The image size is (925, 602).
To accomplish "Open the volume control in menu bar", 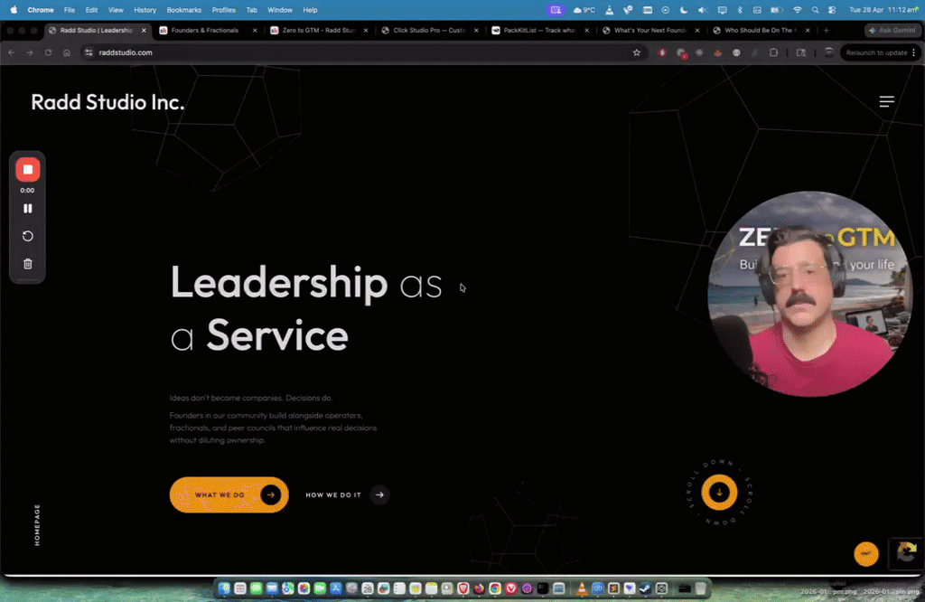I will [x=702, y=10].
